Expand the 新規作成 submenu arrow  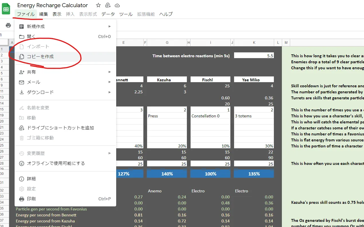click(x=110, y=26)
